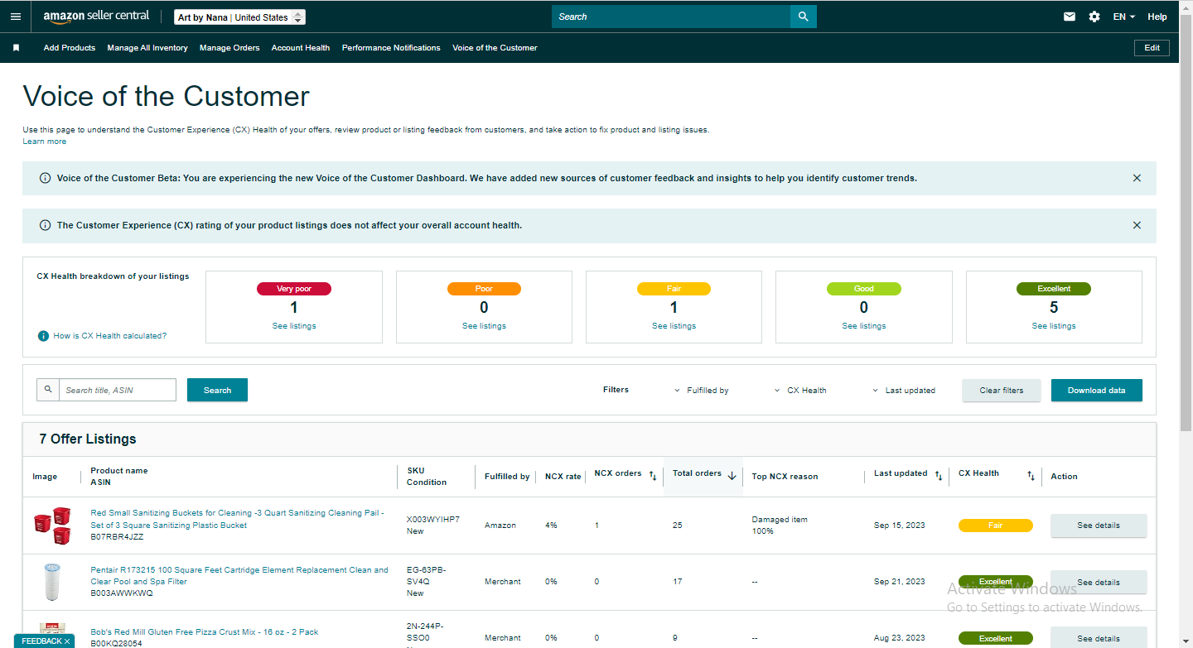Click the Excellent green badge in CX breakdown
The width and height of the screenshot is (1193, 648).
coord(1054,289)
